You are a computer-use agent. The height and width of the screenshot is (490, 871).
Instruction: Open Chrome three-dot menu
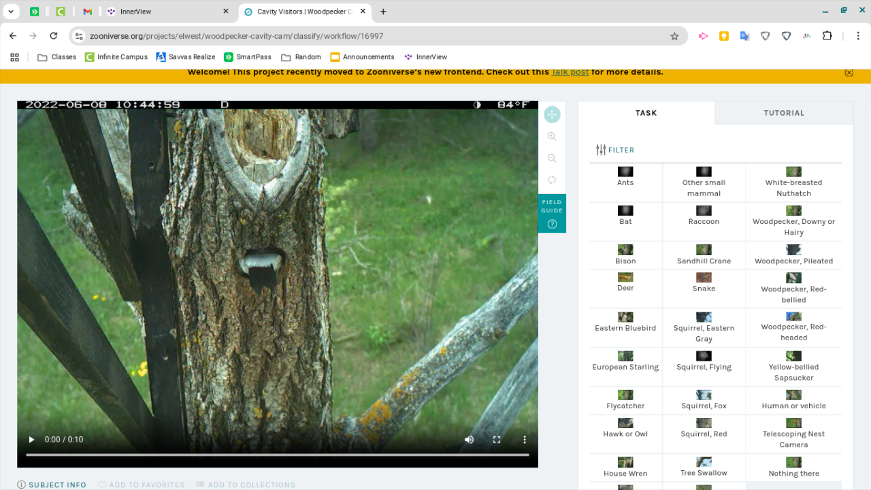coord(858,36)
